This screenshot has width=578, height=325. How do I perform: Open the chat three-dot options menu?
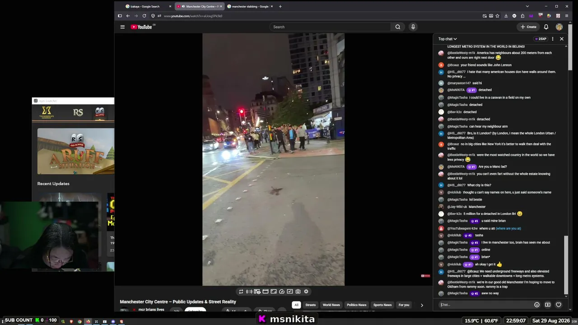[x=552, y=39]
